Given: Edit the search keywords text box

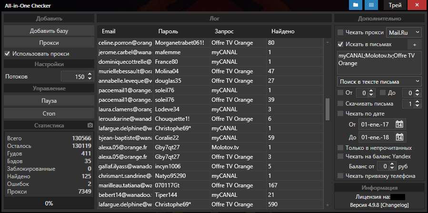Looking at the screenshot, I should click(379, 62).
